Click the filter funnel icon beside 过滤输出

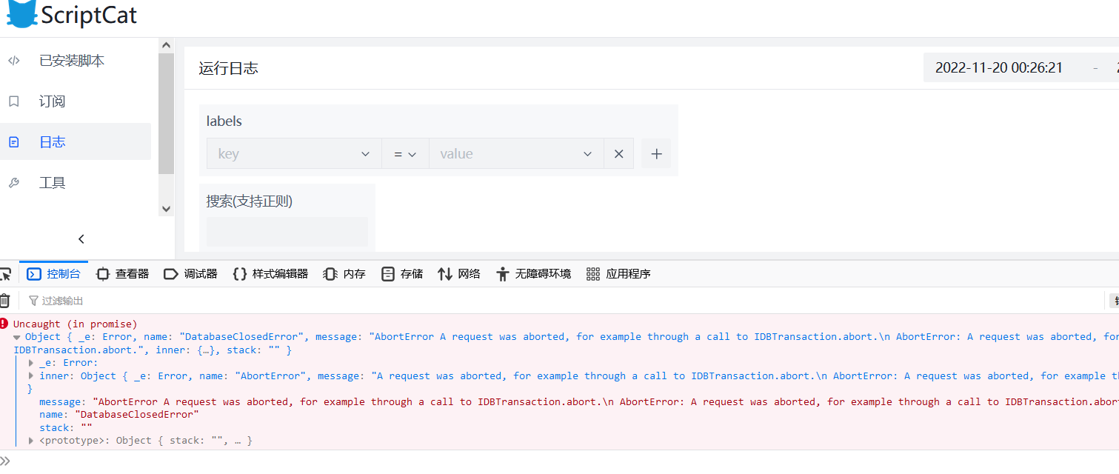click(34, 300)
